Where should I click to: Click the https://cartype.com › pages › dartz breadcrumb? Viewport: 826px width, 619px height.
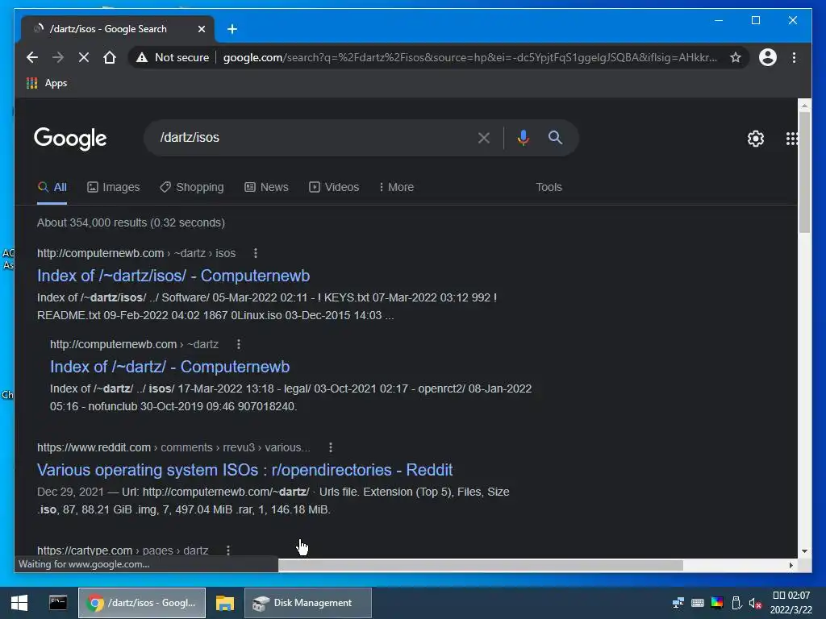coord(123,550)
